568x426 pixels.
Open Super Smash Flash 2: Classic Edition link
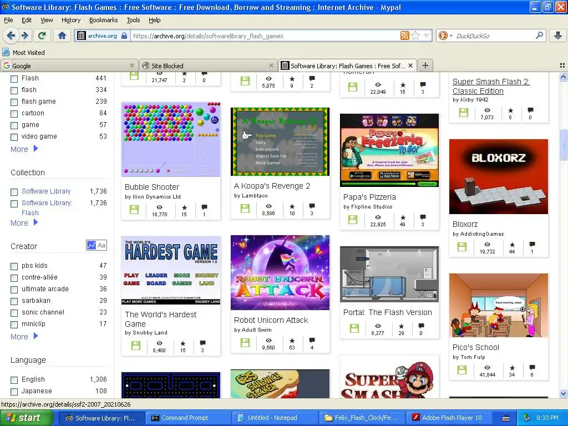coord(491,86)
